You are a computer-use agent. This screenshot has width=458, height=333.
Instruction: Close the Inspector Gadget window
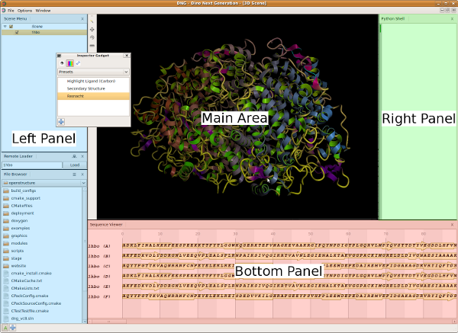point(127,55)
